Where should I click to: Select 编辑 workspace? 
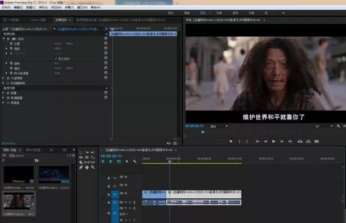(x=186, y=13)
